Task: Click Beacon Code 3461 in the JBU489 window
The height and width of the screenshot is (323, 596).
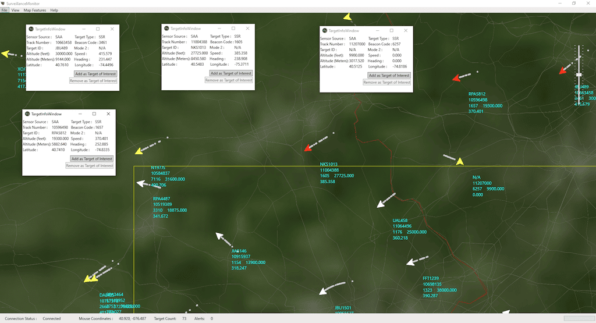Action: (x=103, y=42)
